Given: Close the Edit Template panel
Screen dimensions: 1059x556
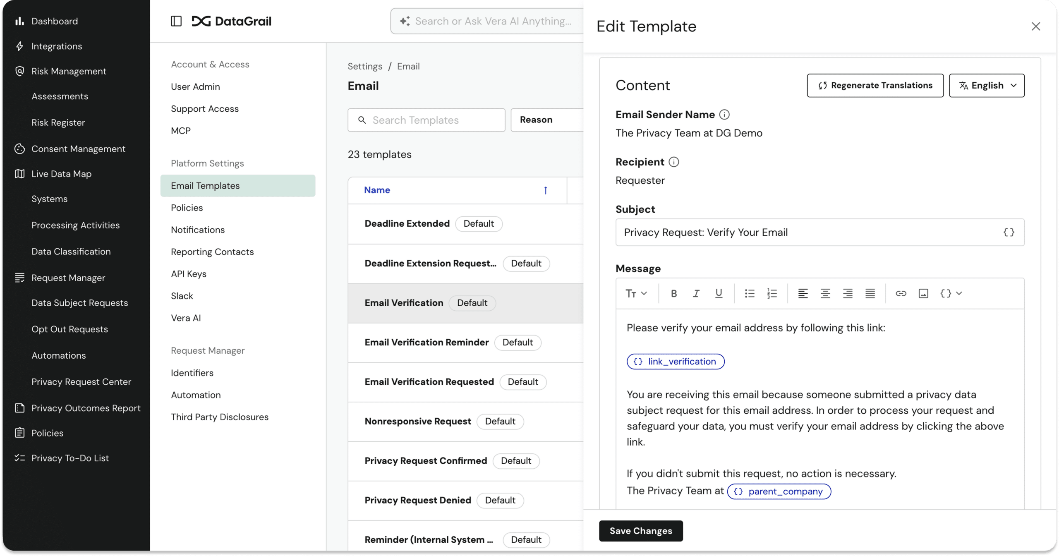Looking at the screenshot, I should click(x=1035, y=26).
